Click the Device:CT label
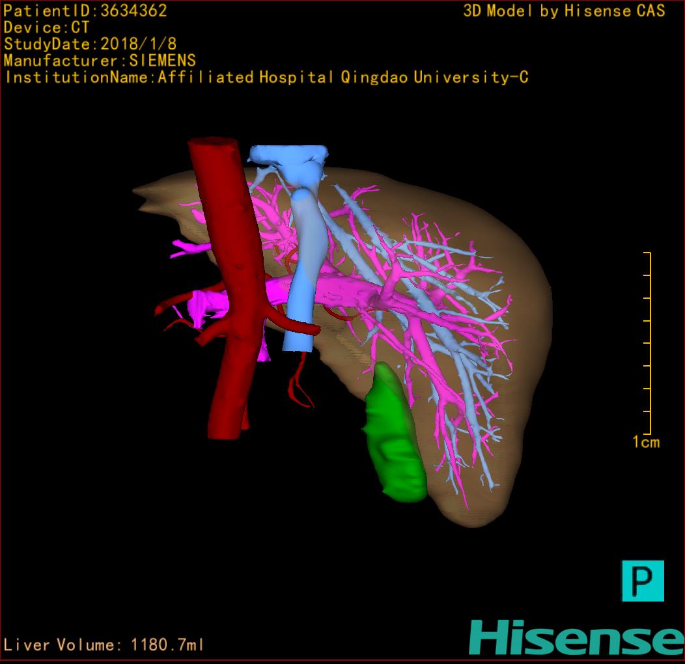Viewport: 685px width, 664px height. (x=46, y=27)
